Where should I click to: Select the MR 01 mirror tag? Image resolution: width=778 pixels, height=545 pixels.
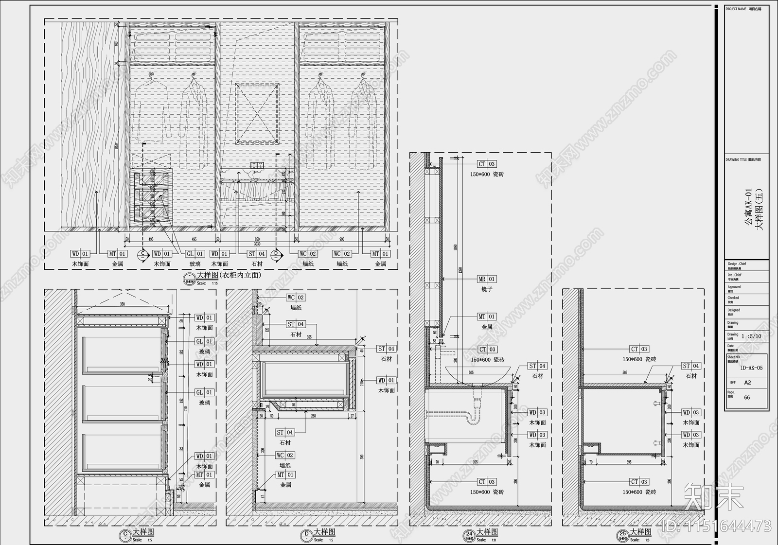point(487,279)
